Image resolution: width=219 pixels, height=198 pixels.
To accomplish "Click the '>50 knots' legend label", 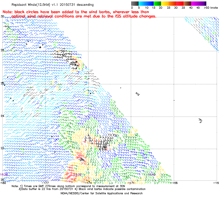I will click(211, 8).
